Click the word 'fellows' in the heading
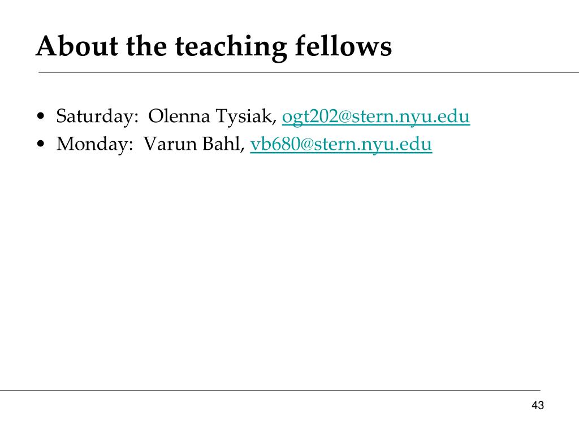579x434 pixels. click(x=343, y=46)
